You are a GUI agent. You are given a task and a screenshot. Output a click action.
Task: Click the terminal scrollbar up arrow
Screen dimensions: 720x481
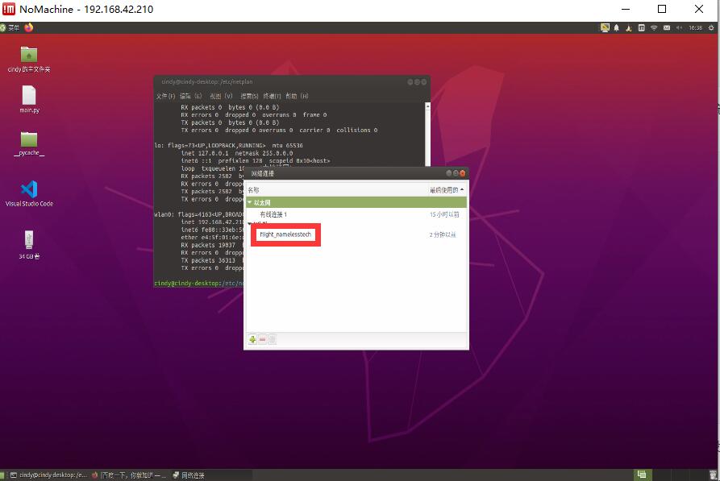(x=427, y=106)
